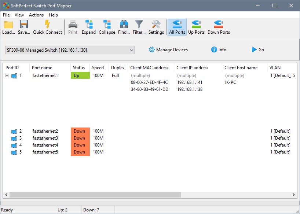Image resolution: width=300 pixels, height=214 pixels.
Task: Click the Load folder icon
Action: (8, 25)
